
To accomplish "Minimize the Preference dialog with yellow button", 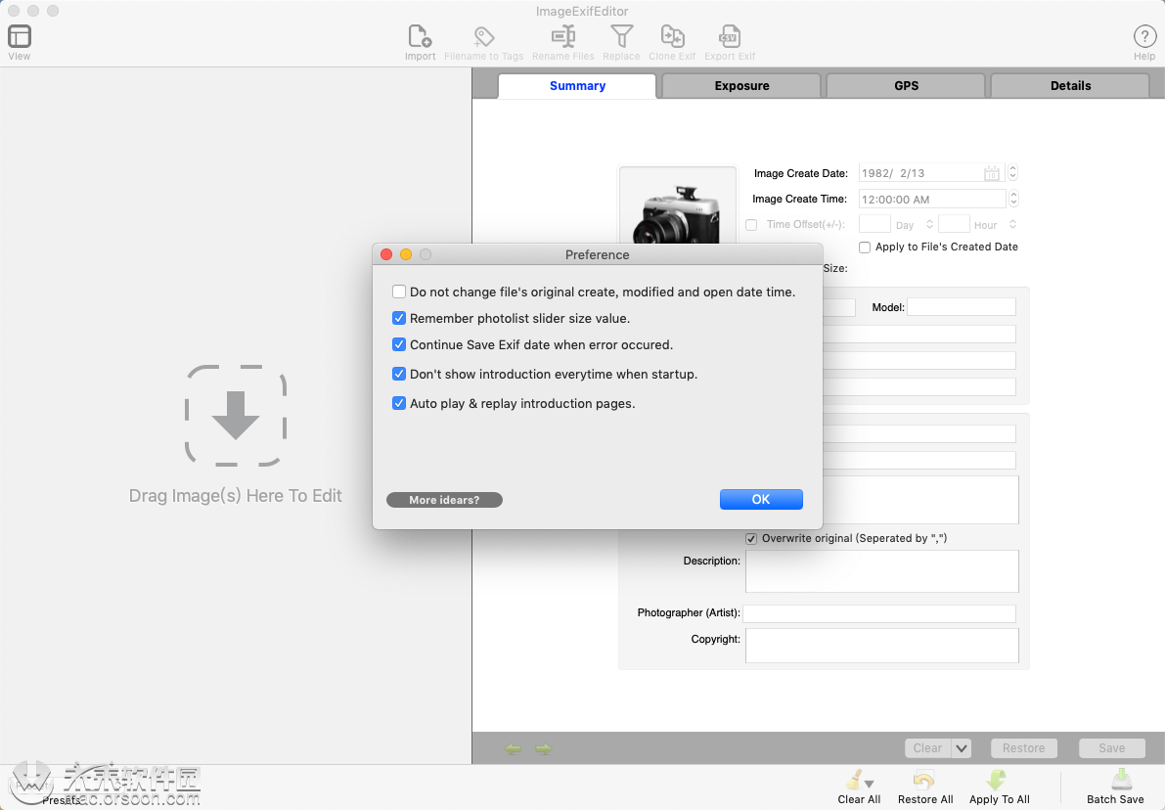I will point(406,254).
